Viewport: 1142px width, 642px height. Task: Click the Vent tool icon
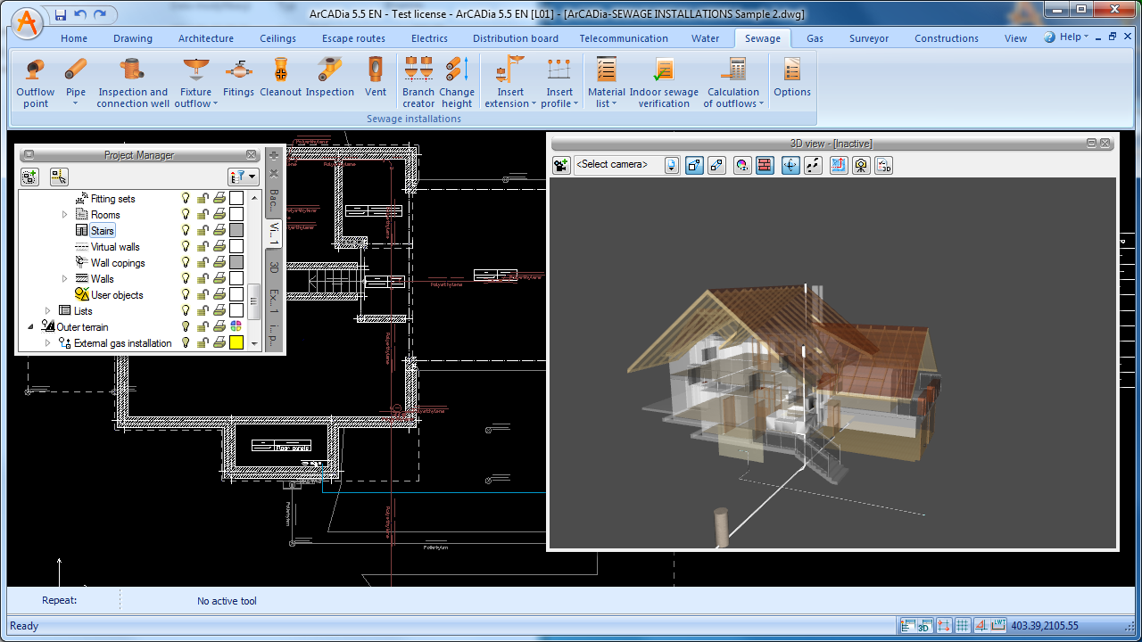pyautogui.click(x=376, y=82)
